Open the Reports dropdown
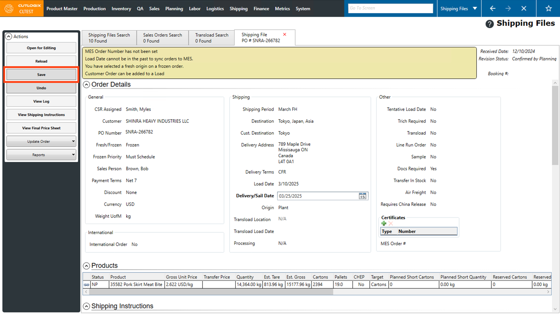The height and width of the screenshot is (314, 560). [x=41, y=155]
